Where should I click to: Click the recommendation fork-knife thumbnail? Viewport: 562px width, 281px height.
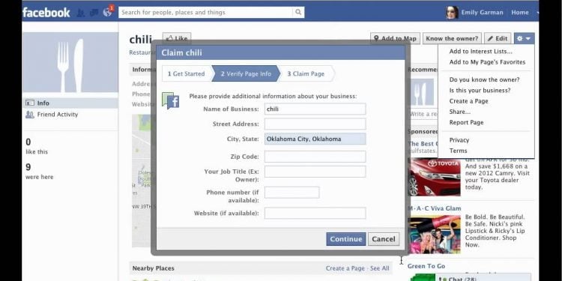[422, 92]
